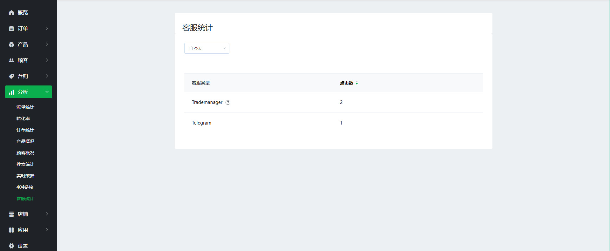Image resolution: width=610 pixels, height=251 pixels.
Task: Click the people icon for 顾客
Action: point(11,60)
